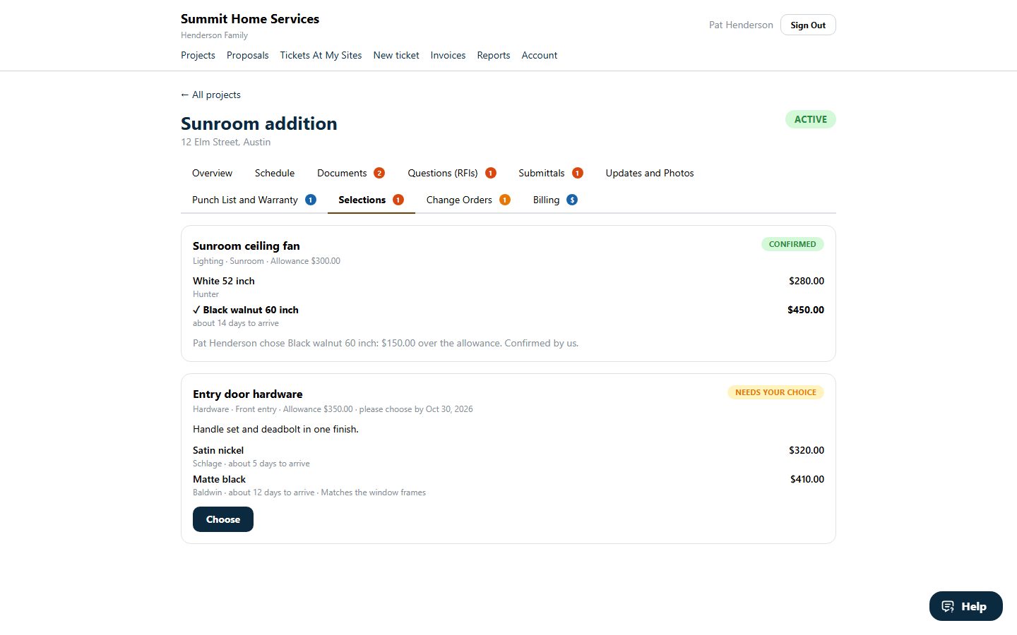Screen dimensions: 1017x635
Task: Click the Pat Henderson user name
Action: 741,25
